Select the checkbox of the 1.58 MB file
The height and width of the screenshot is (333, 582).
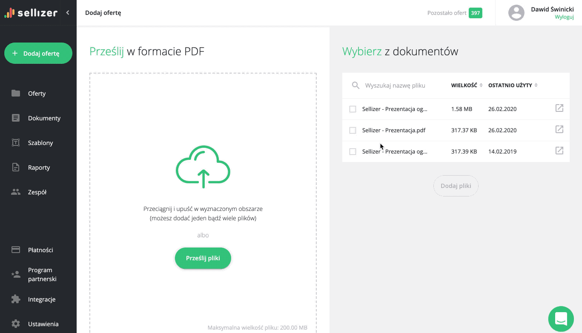[x=353, y=109]
